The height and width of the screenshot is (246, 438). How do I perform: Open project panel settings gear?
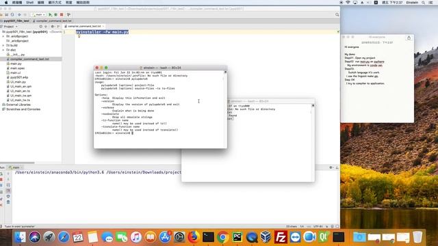52,27
